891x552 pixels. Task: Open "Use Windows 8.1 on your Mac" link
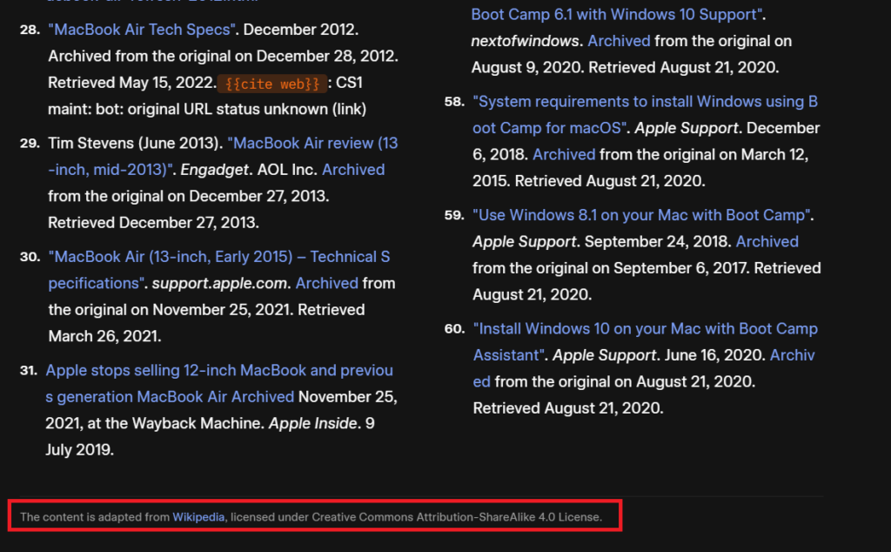tap(643, 215)
